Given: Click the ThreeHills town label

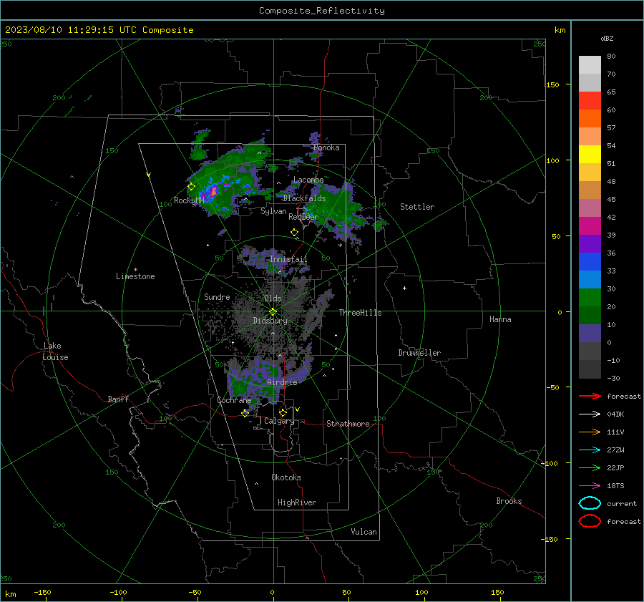Looking at the screenshot, I should point(360,313).
